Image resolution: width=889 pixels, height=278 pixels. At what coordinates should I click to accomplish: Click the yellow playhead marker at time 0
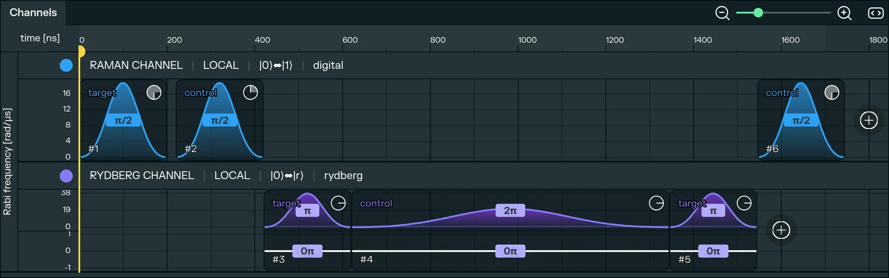tap(81, 51)
